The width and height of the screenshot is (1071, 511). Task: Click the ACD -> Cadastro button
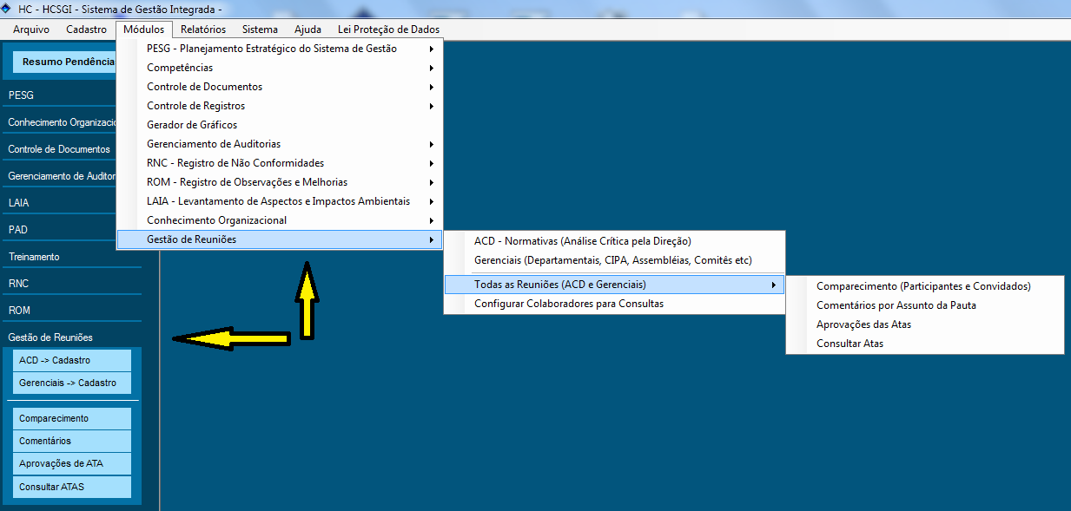(72, 360)
